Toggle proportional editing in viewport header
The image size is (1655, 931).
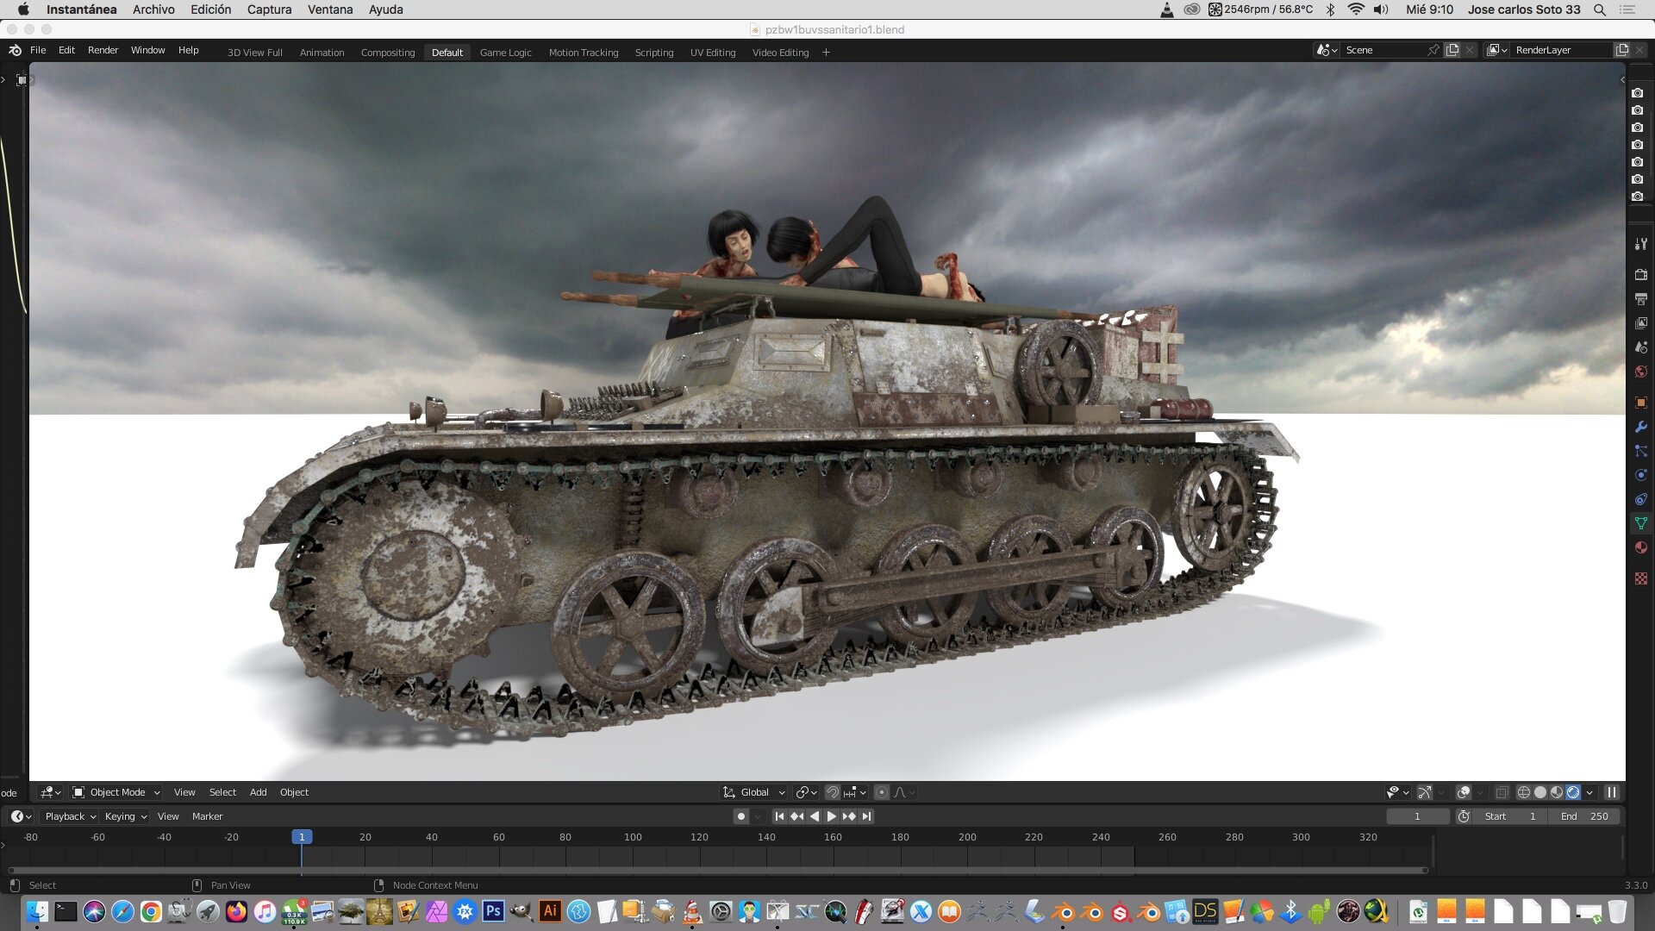[x=881, y=792]
